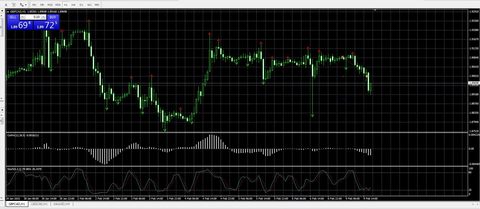Open the GBPCAD,H1 chart tab
480x209 pixels.
[17, 204]
